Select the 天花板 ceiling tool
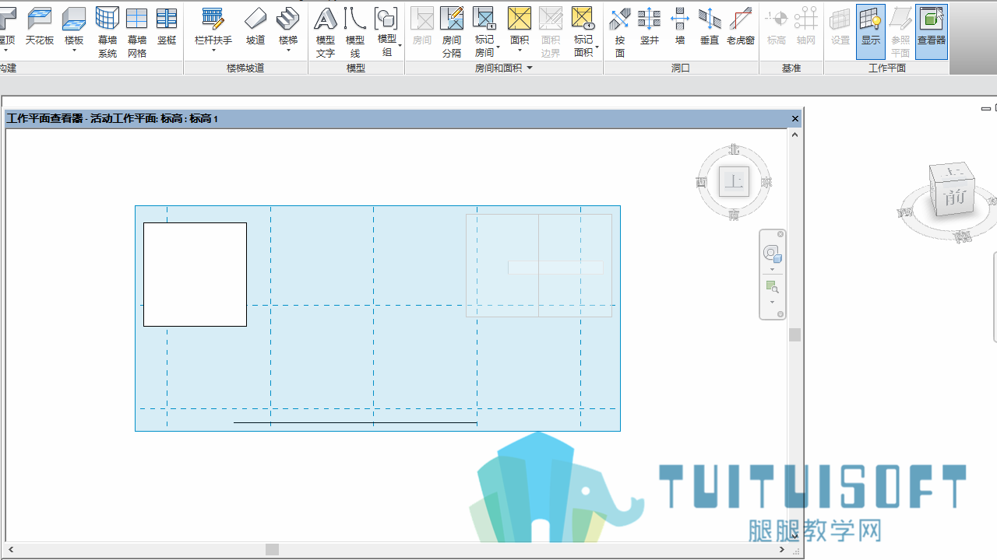 (40, 26)
